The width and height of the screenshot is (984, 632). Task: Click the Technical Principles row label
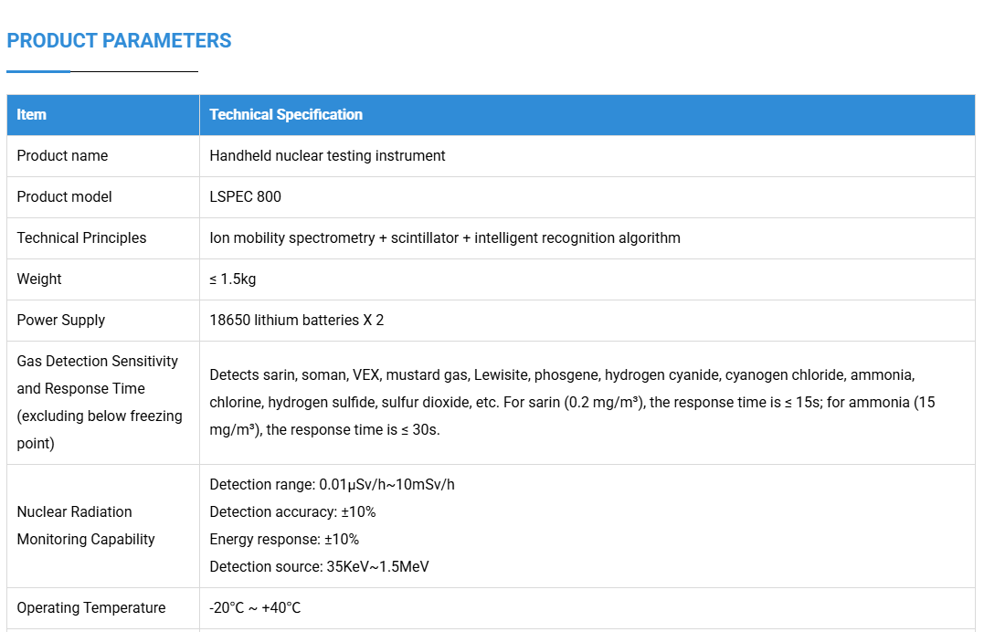coord(81,237)
